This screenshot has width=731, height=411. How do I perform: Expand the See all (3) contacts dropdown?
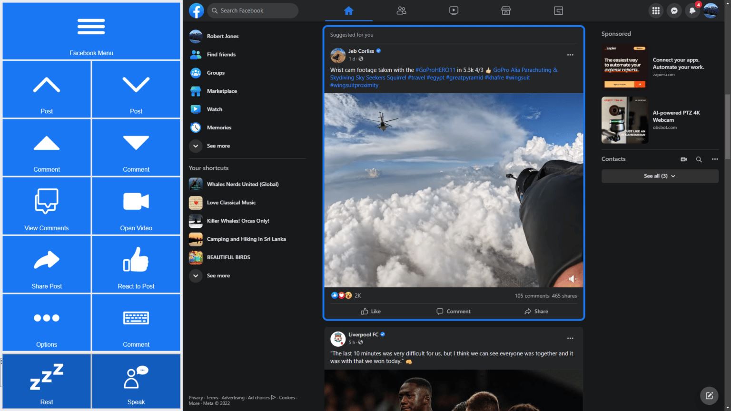(x=660, y=176)
